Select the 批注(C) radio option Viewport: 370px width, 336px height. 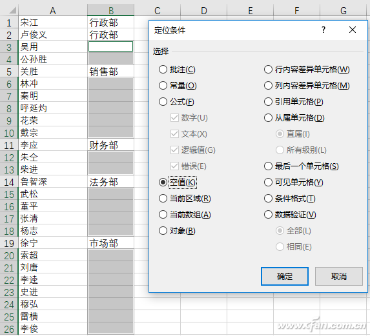point(177,70)
